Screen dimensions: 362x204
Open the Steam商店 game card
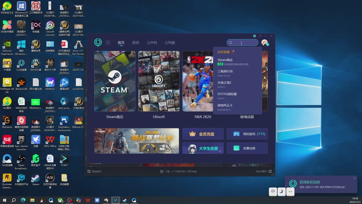coord(115,81)
